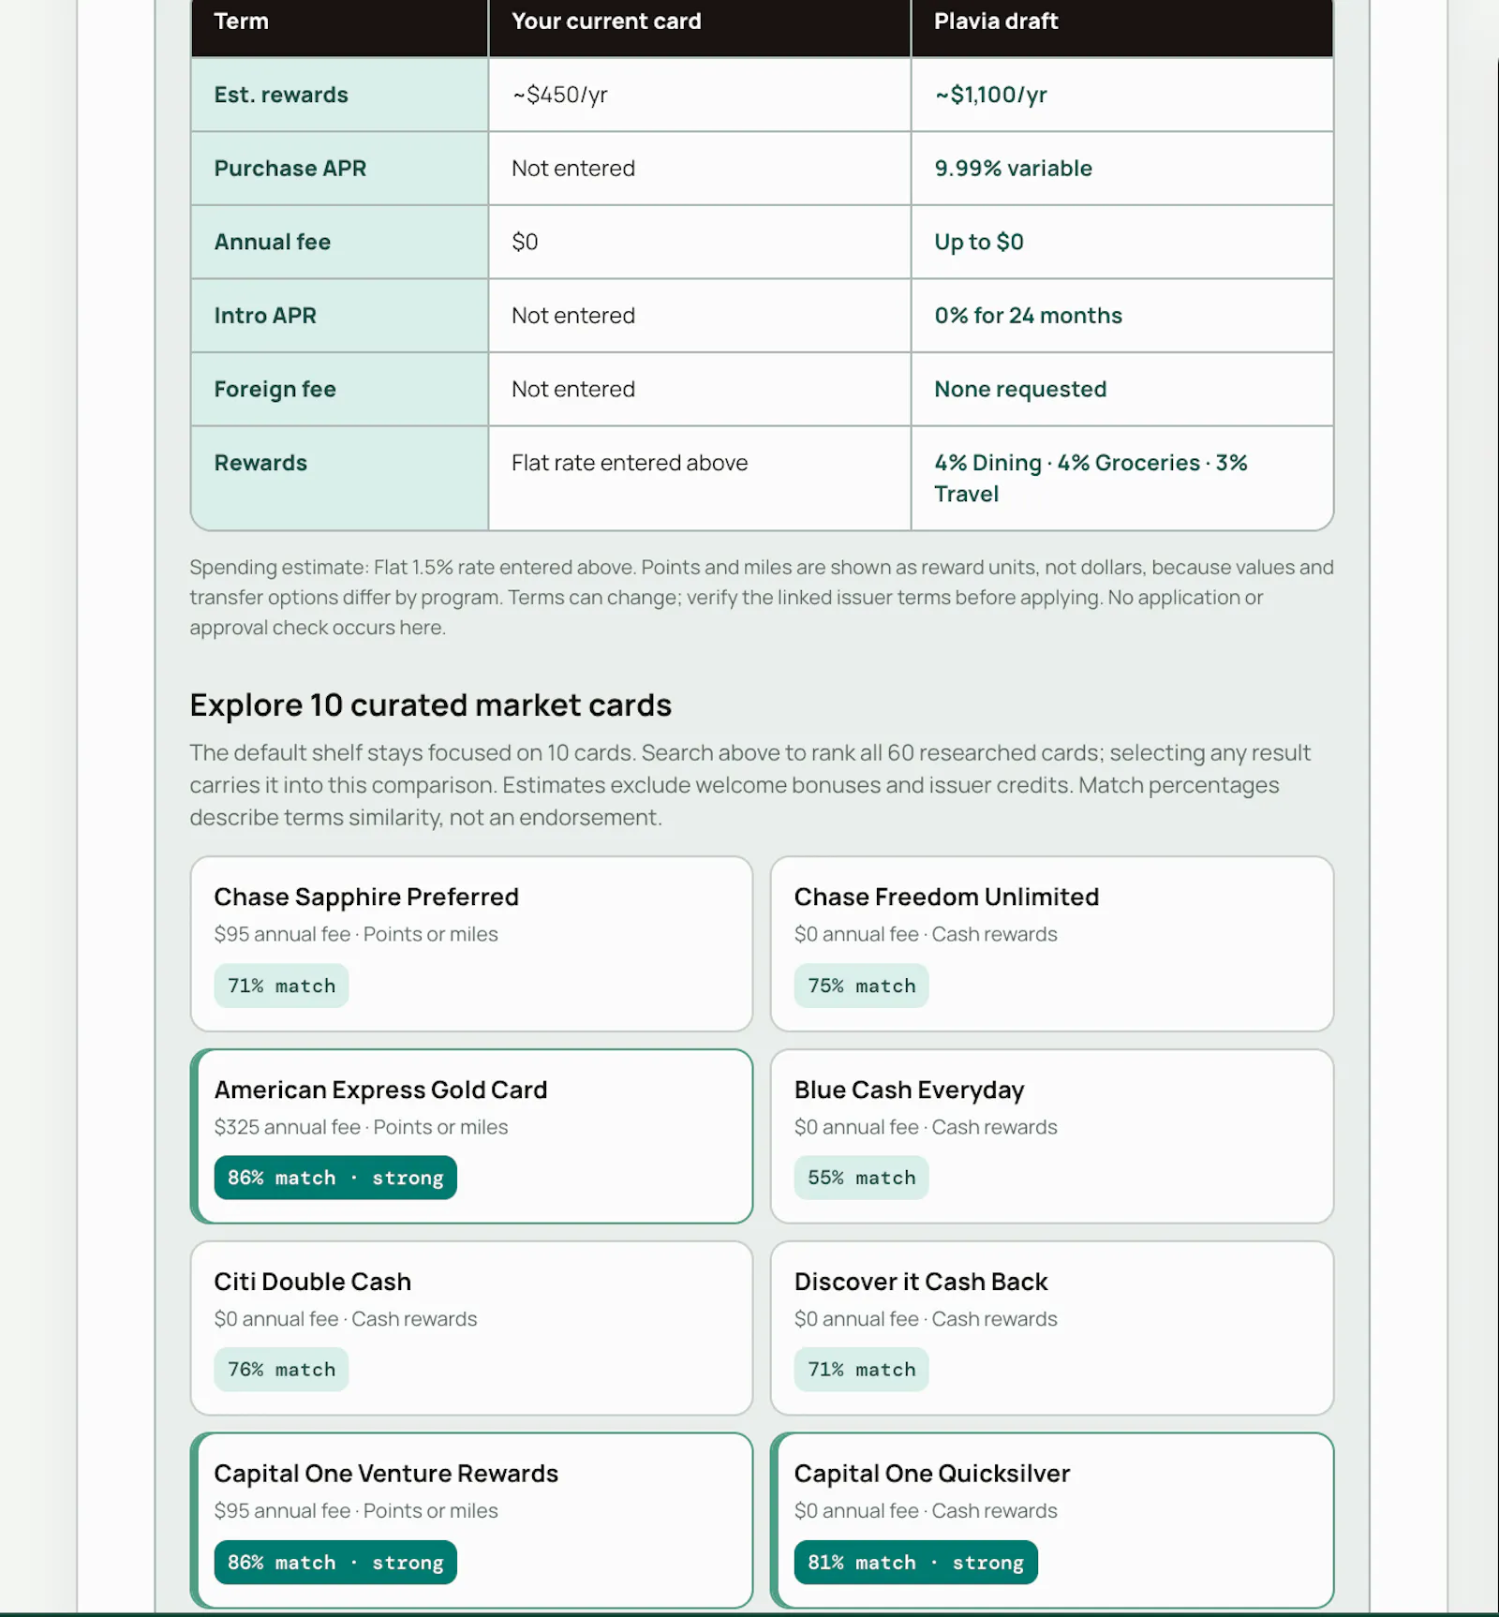Click the 'Flat rate entered above' cell

(x=699, y=478)
